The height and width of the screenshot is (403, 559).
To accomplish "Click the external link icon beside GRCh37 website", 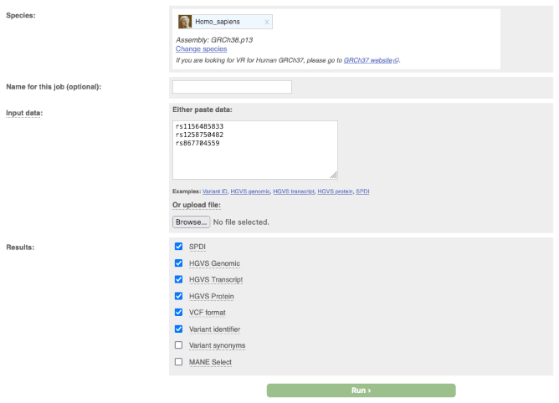I will [x=397, y=60].
